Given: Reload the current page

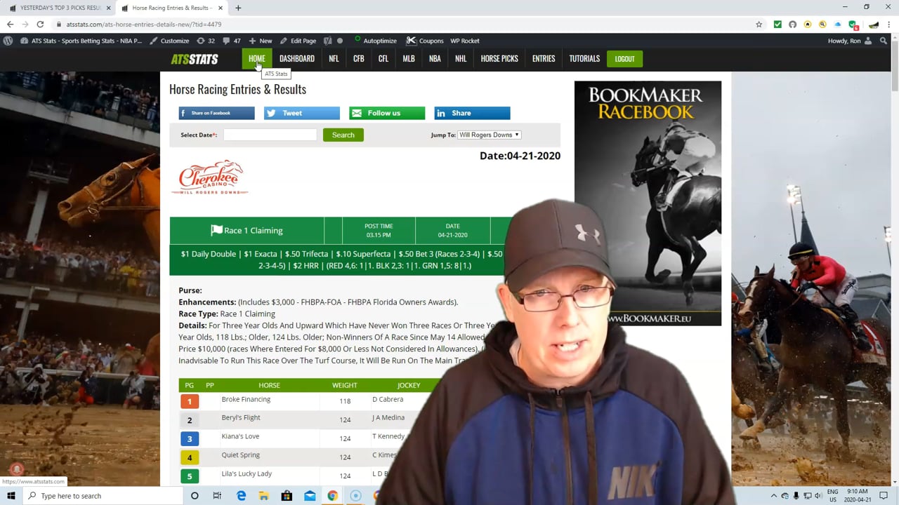Looking at the screenshot, I should coord(40,24).
